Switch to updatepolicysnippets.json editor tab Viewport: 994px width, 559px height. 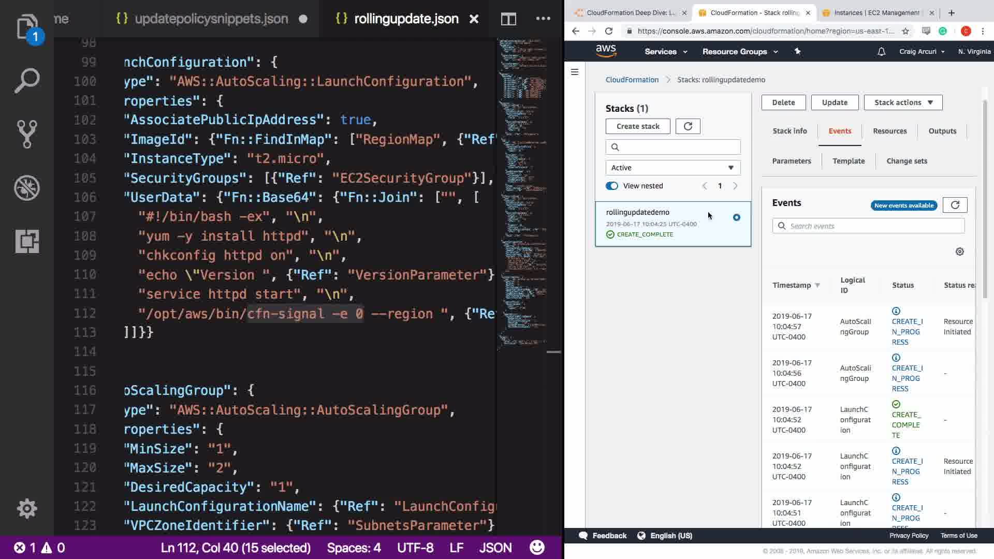coord(211,19)
